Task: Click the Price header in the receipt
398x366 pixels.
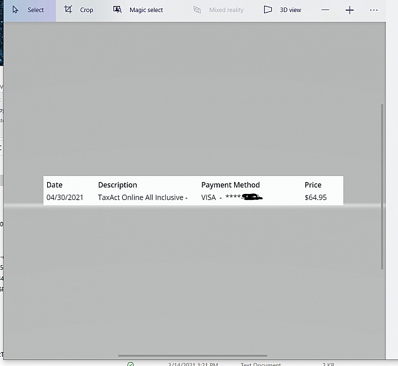Action: pos(312,185)
